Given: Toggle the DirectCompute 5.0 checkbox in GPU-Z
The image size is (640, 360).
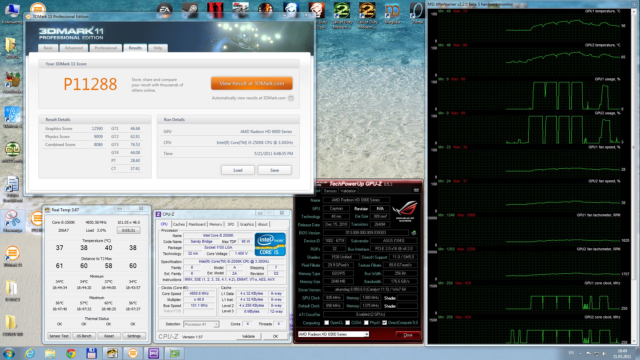Looking at the screenshot, I should tap(385, 323).
